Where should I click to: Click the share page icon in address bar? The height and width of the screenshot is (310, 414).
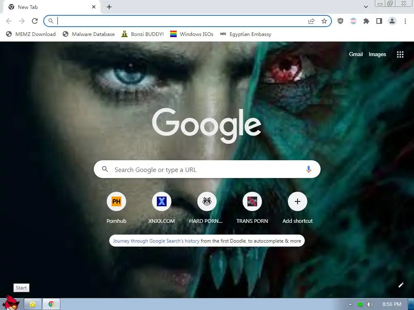pyautogui.click(x=311, y=21)
